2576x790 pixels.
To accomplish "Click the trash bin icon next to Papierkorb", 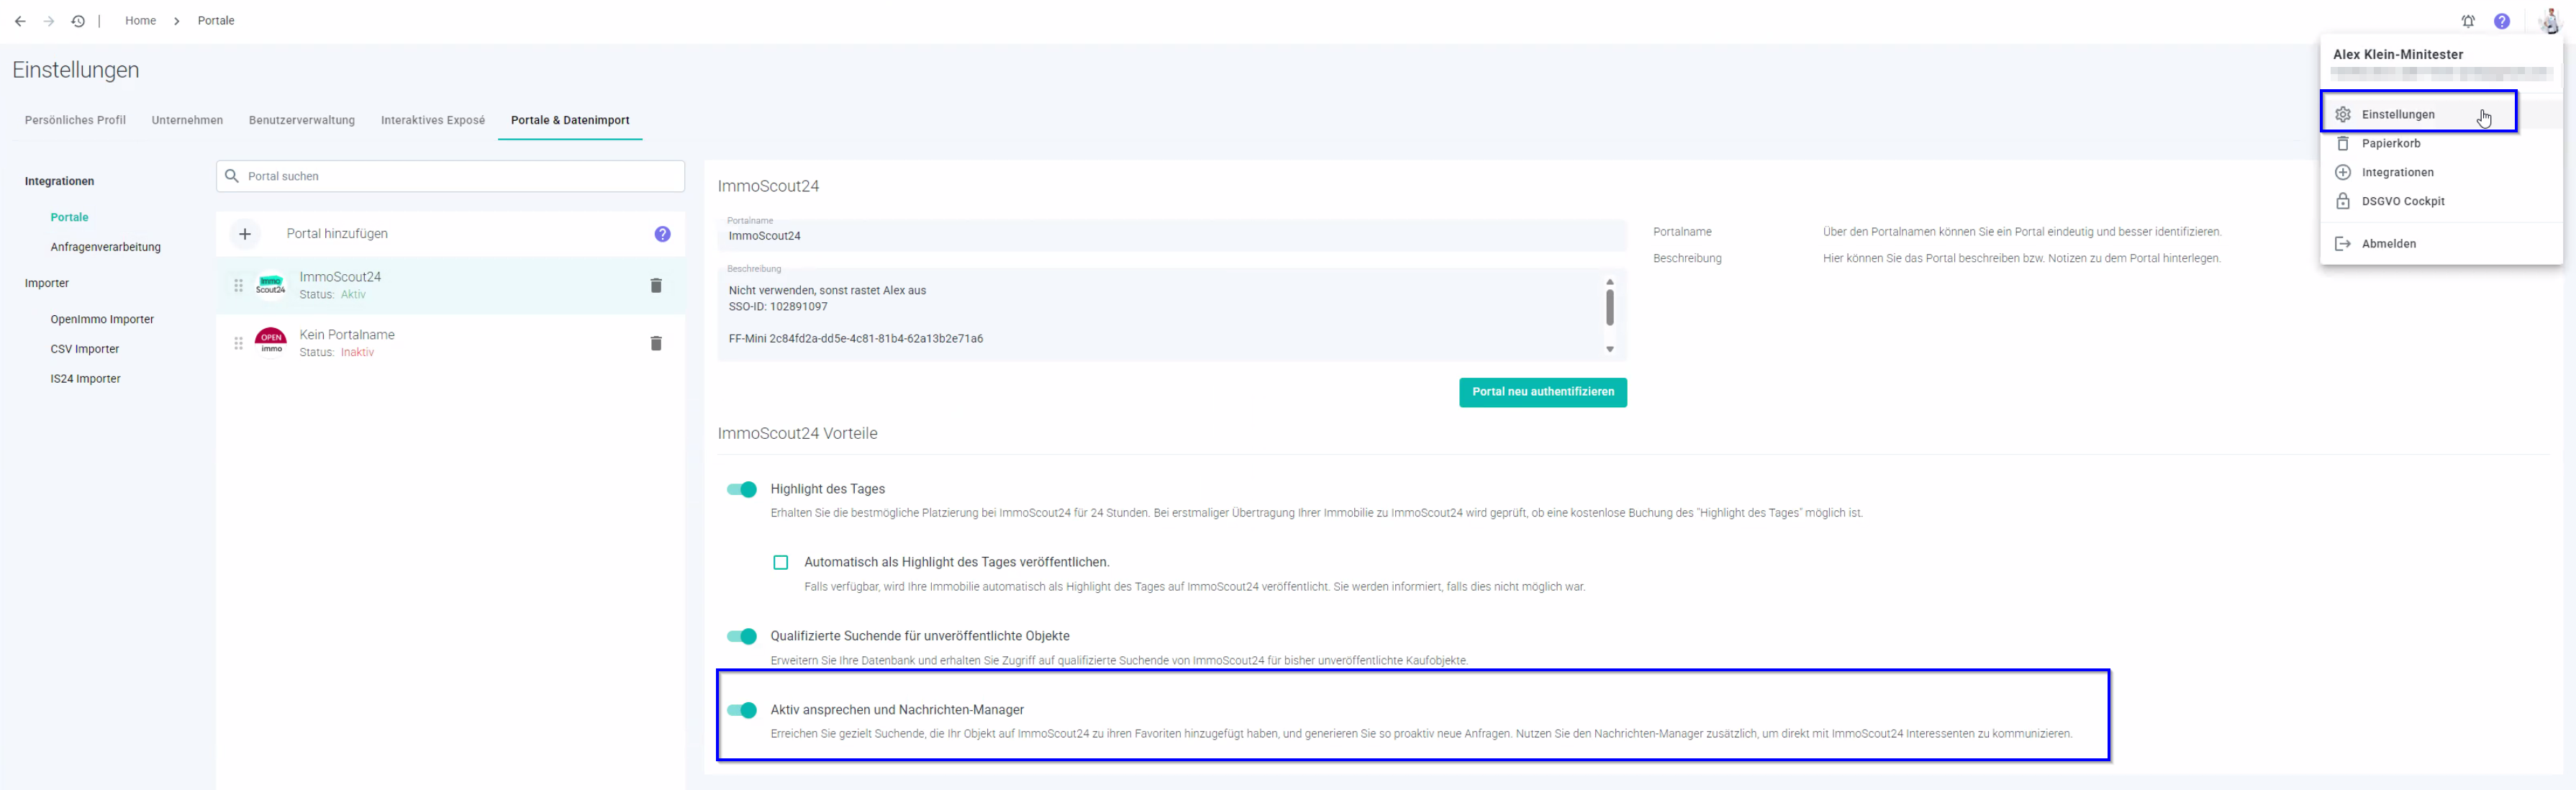I will (2343, 143).
